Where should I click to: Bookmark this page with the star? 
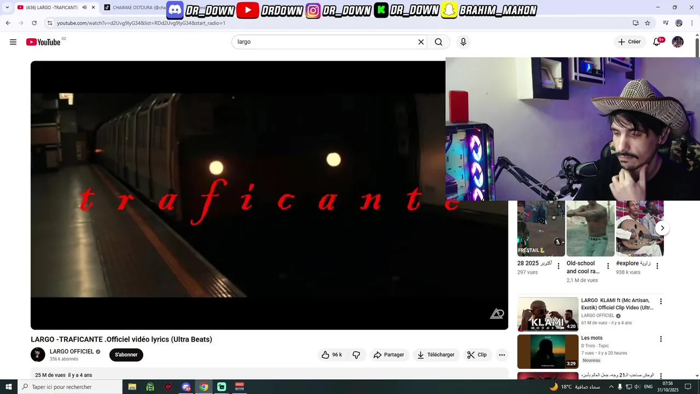click(647, 23)
